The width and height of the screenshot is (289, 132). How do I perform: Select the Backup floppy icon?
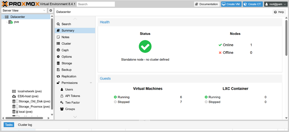58,70
